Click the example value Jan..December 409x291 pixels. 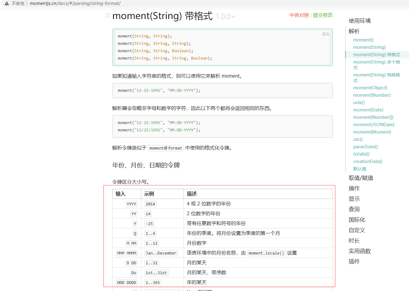point(161,253)
